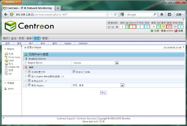
Task: Click the Centreon Support footer link
Action: (x=66, y=119)
